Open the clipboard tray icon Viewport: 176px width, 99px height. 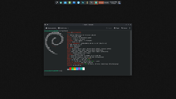tap(119, 3)
